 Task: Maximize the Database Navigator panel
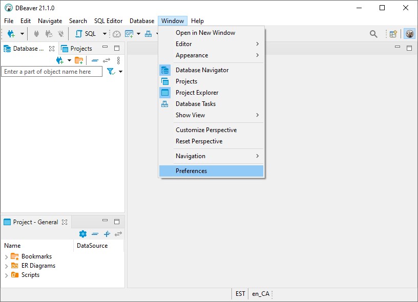(x=117, y=48)
